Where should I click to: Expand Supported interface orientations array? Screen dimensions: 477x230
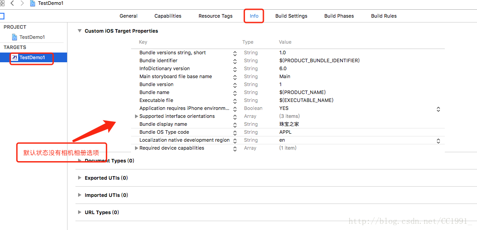pyautogui.click(x=137, y=116)
